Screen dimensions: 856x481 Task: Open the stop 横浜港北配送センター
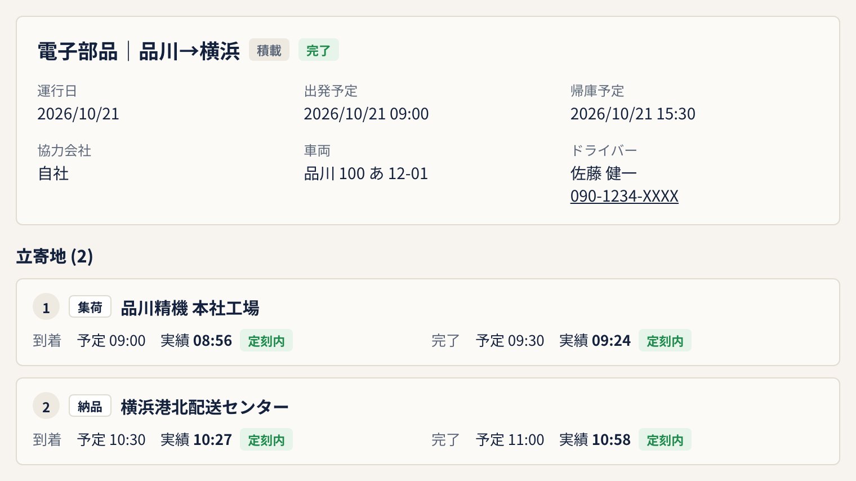pos(204,407)
